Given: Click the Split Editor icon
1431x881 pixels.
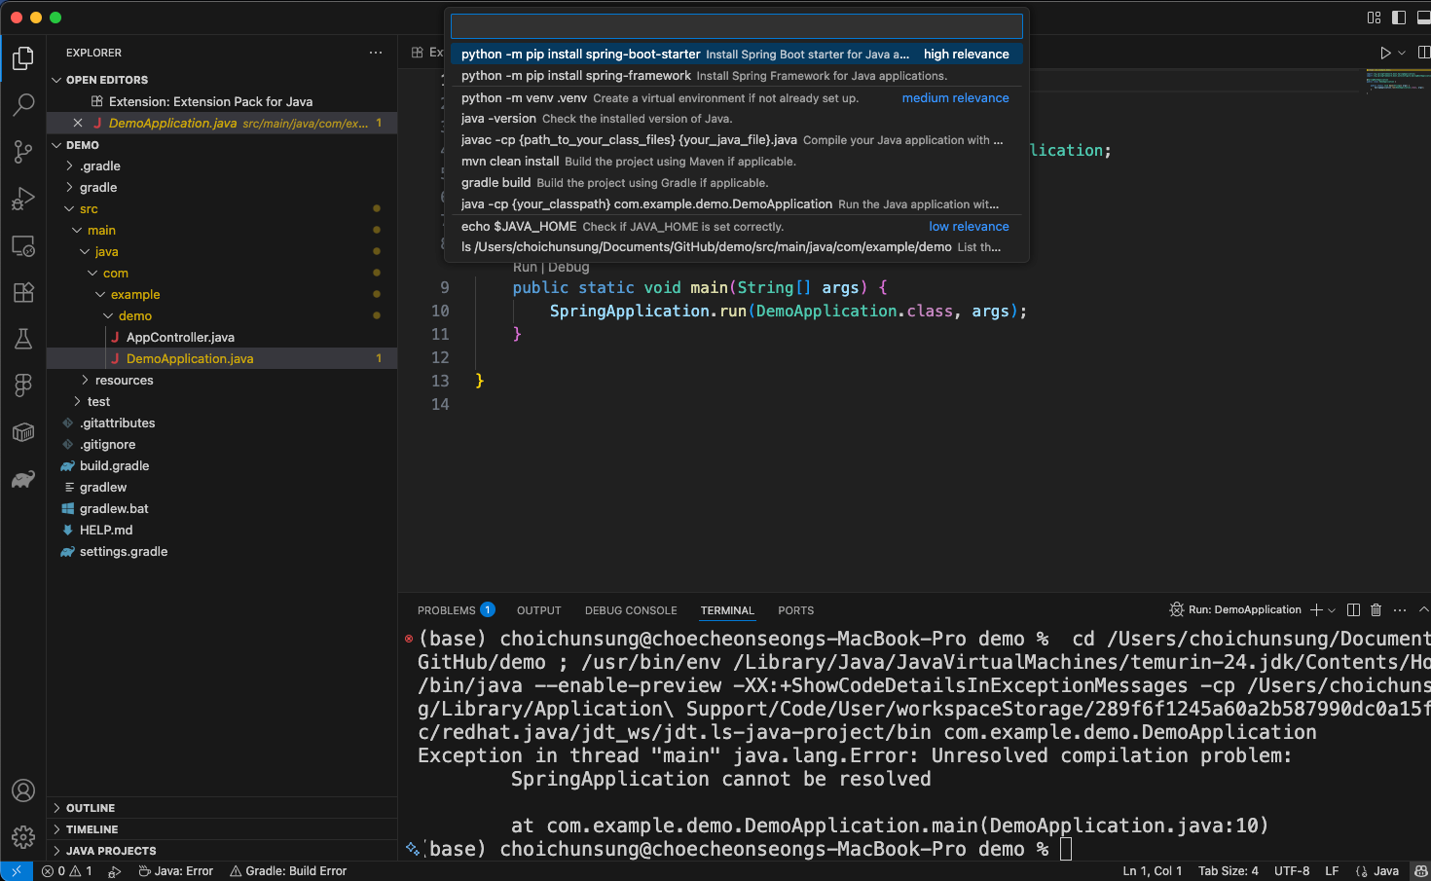Looking at the screenshot, I should [1424, 53].
